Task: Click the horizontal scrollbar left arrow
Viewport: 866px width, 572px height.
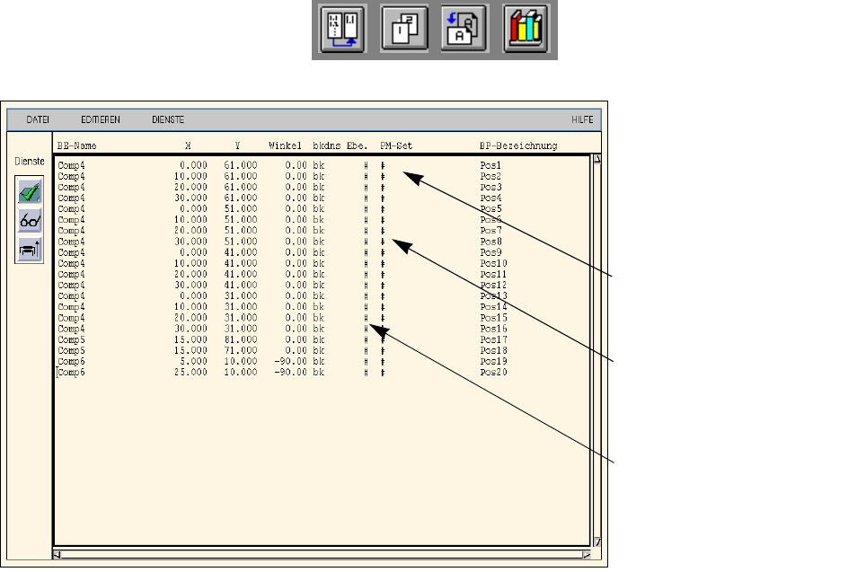Action: [57, 554]
